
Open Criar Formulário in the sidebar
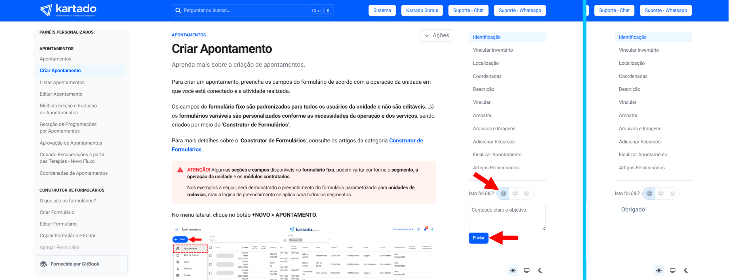point(57,212)
